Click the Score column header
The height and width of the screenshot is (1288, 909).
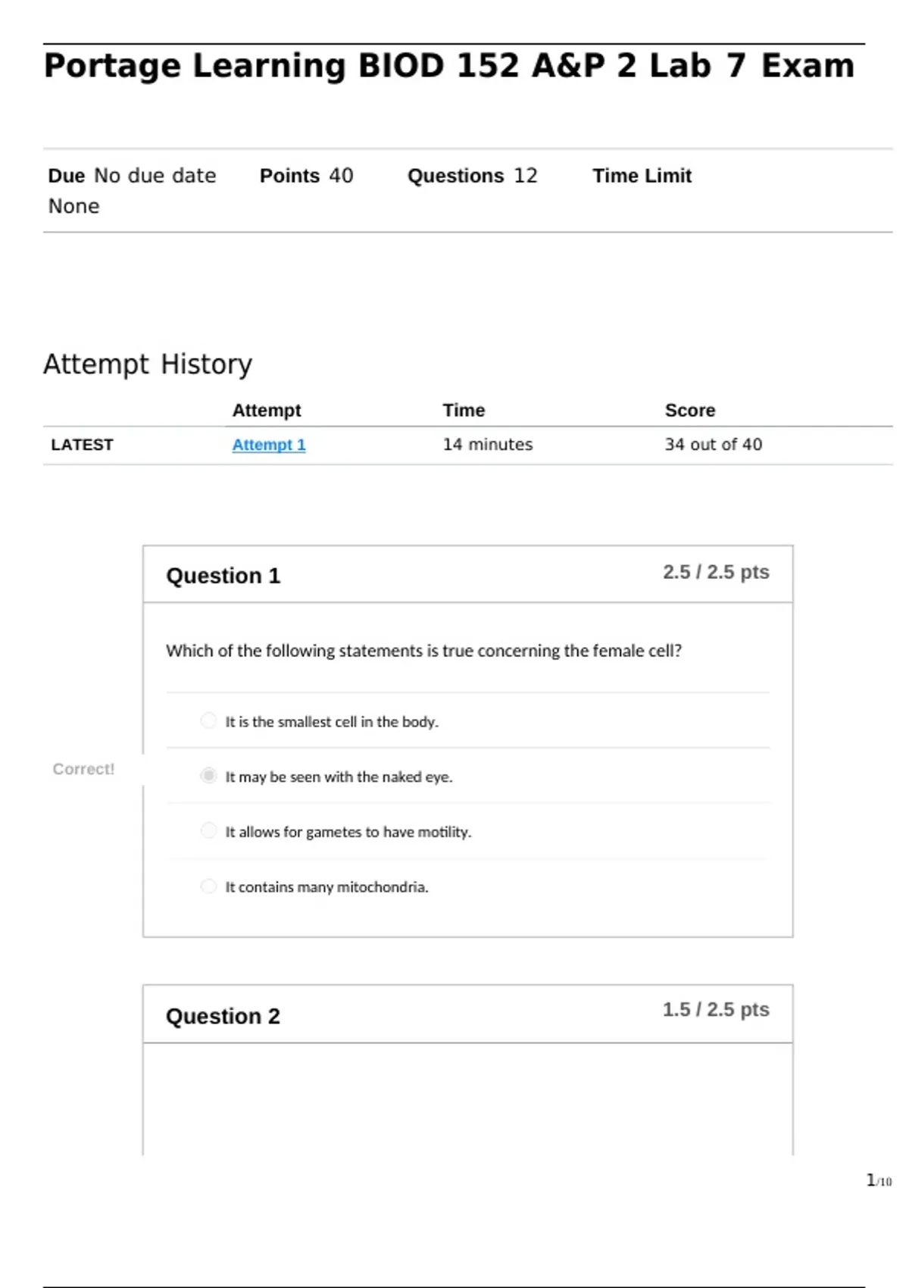(x=690, y=410)
